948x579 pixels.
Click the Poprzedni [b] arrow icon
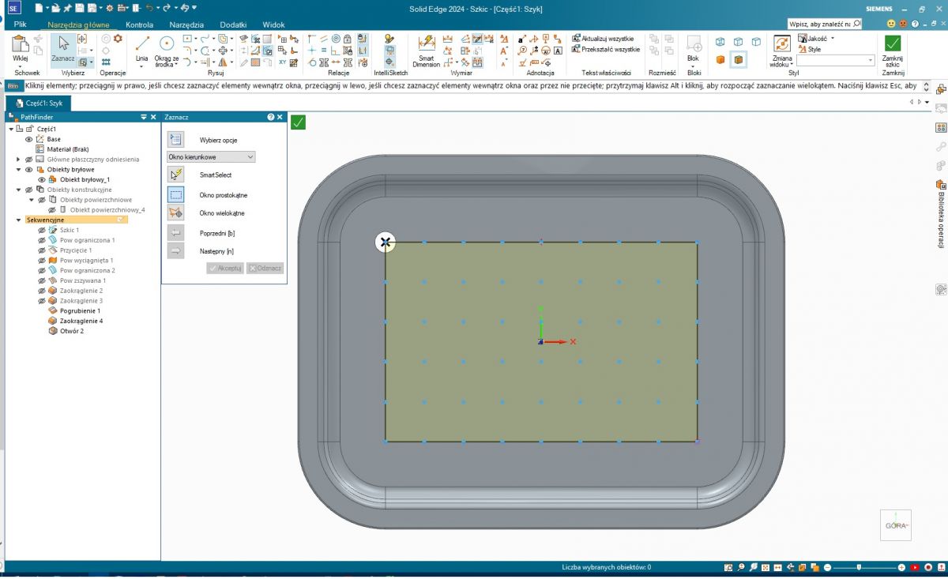176,233
